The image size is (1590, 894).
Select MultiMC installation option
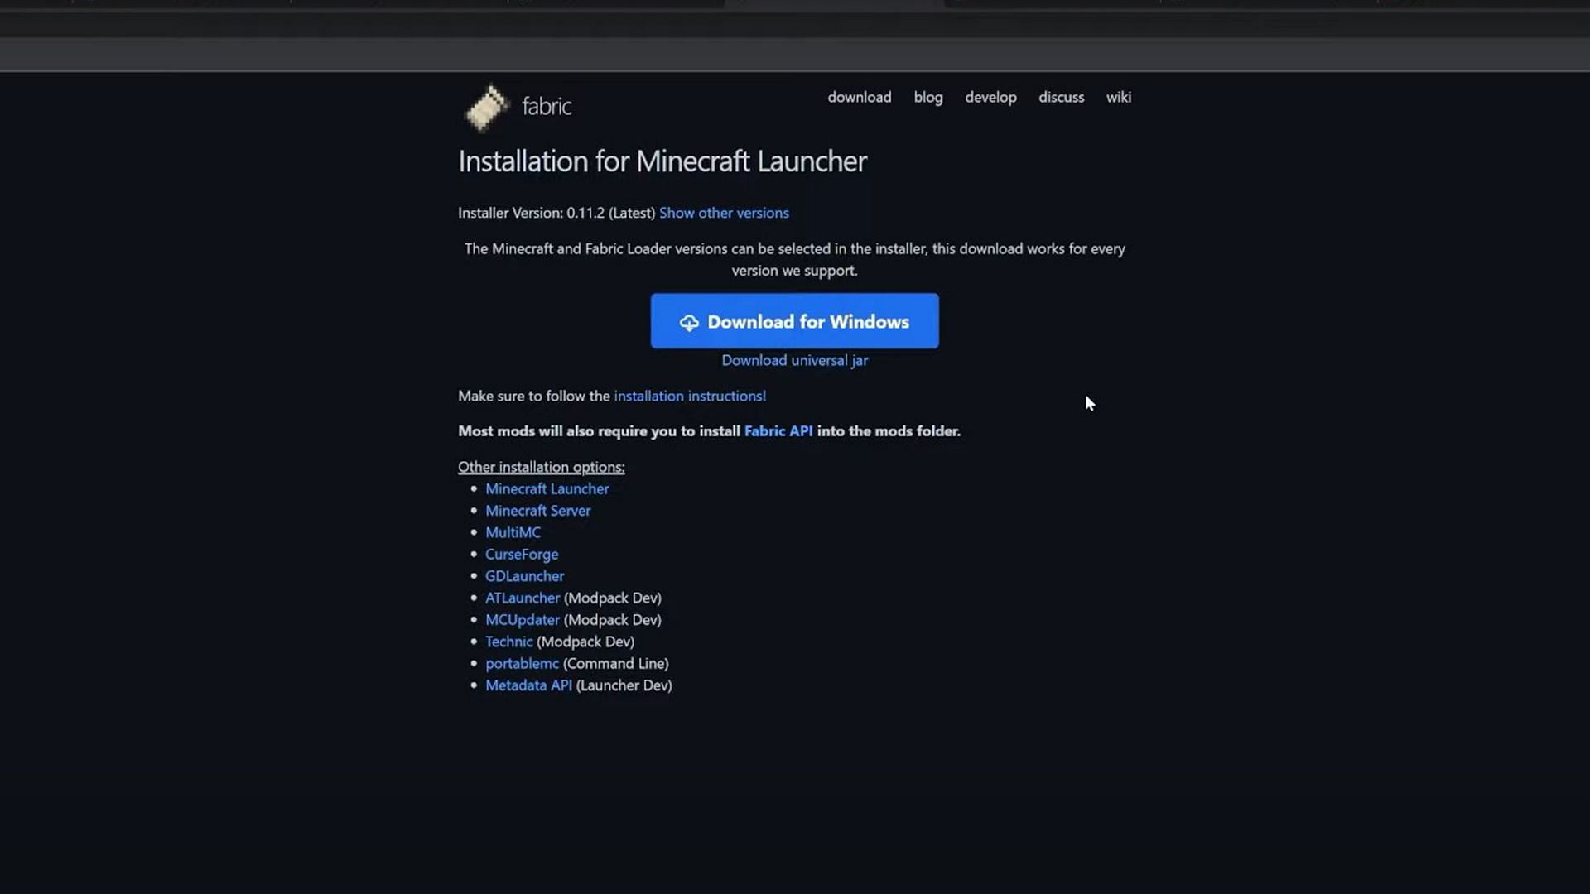pyautogui.click(x=512, y=531)
